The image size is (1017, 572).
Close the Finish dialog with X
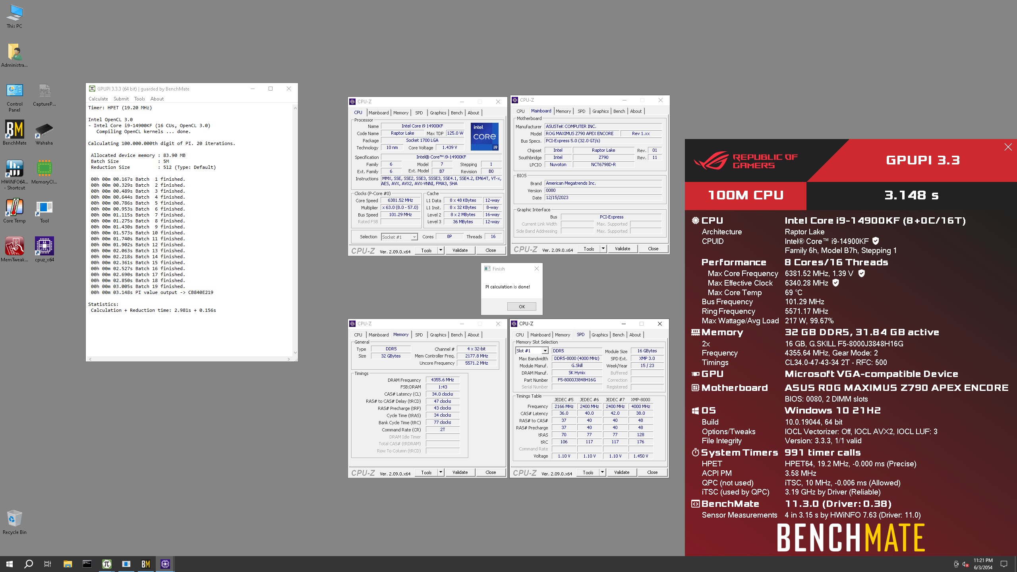point(536,269)
